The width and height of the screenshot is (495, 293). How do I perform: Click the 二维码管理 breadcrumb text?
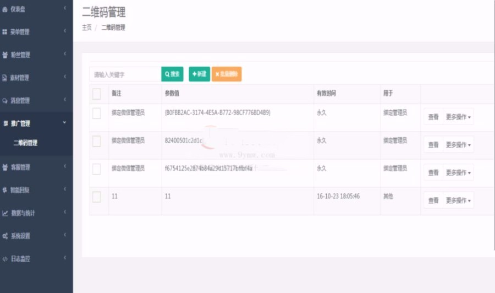pyautogui.click(x=113, y=28)
